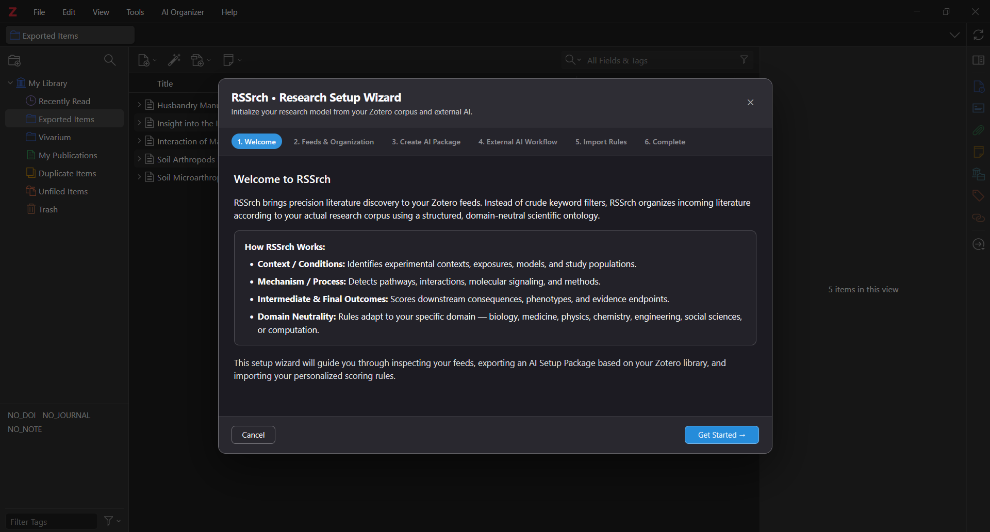Open the Libraries and Collections icon
This screenshot has width=990, height=532.
click(978, 174)
